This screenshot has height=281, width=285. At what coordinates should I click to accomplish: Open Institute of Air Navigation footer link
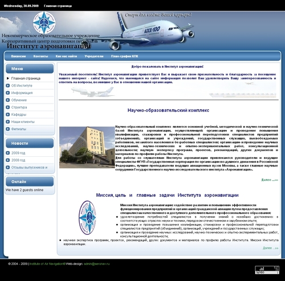pos(47,264)
